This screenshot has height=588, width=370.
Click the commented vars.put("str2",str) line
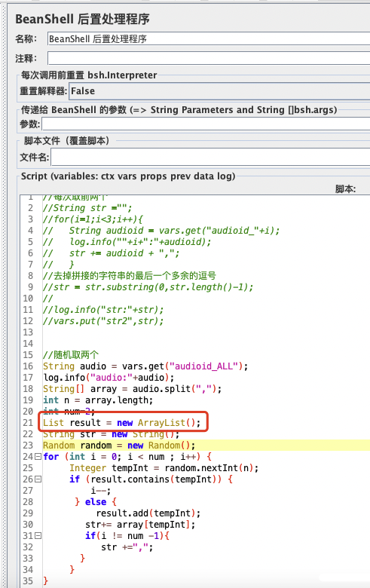point(103,321)
